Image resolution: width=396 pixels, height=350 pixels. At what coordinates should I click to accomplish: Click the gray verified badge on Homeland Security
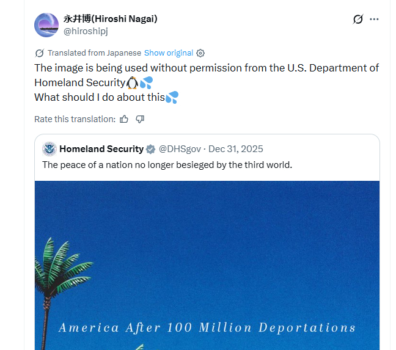150,149
